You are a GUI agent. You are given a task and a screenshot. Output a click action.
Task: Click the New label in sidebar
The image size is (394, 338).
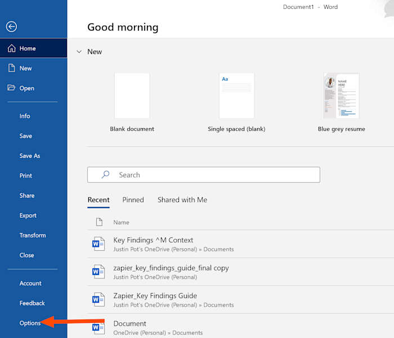coord(26,68)
